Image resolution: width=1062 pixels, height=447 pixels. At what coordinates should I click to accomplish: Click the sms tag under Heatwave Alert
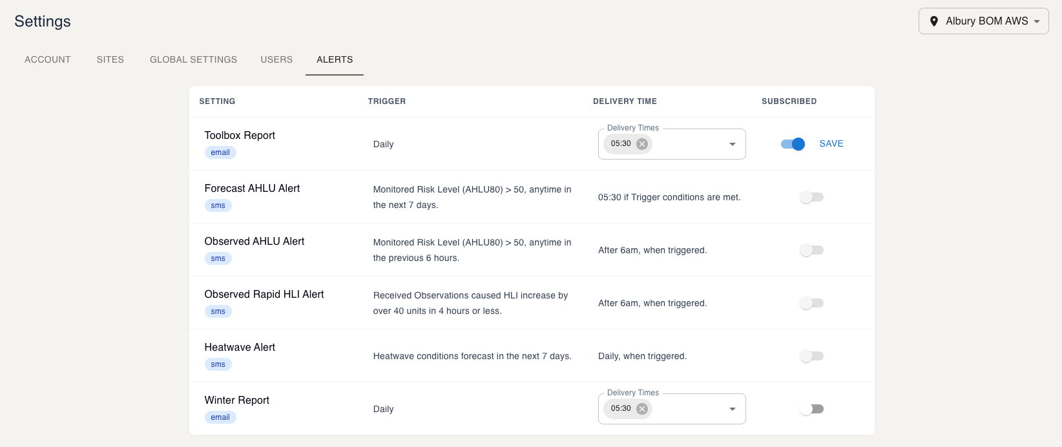(x=218, y=364)
